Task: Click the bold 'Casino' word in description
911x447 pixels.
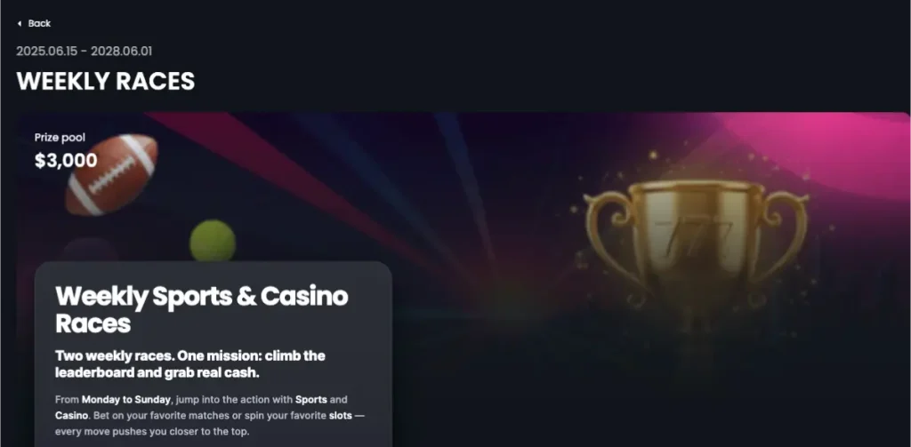Action: point(71,416)
